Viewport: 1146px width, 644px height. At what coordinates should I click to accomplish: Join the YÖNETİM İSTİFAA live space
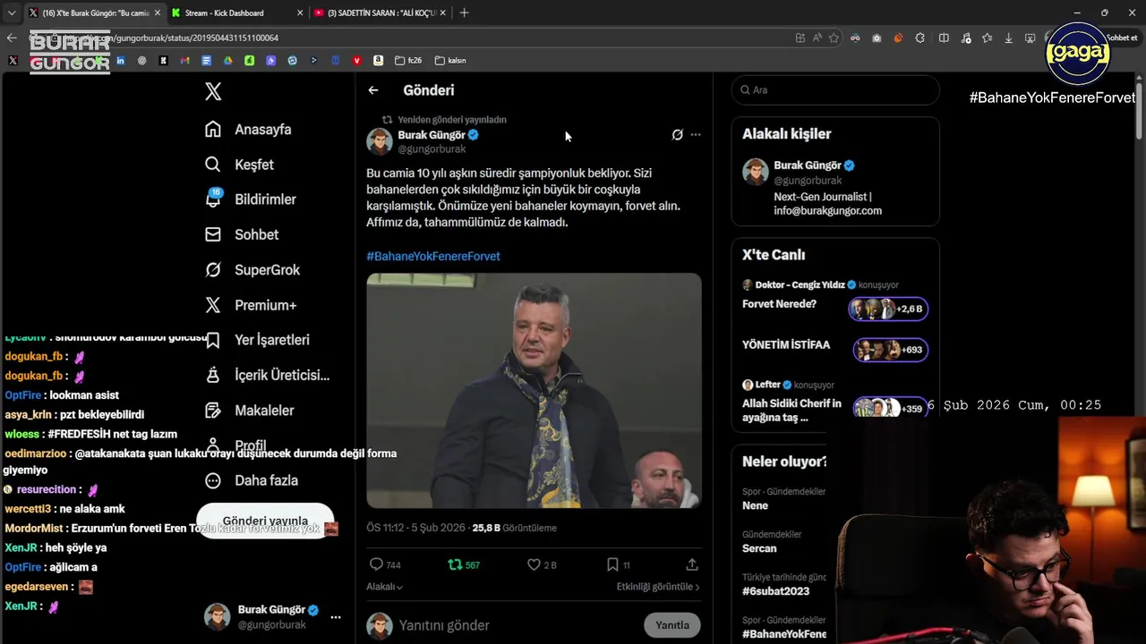tap(835, 348)
